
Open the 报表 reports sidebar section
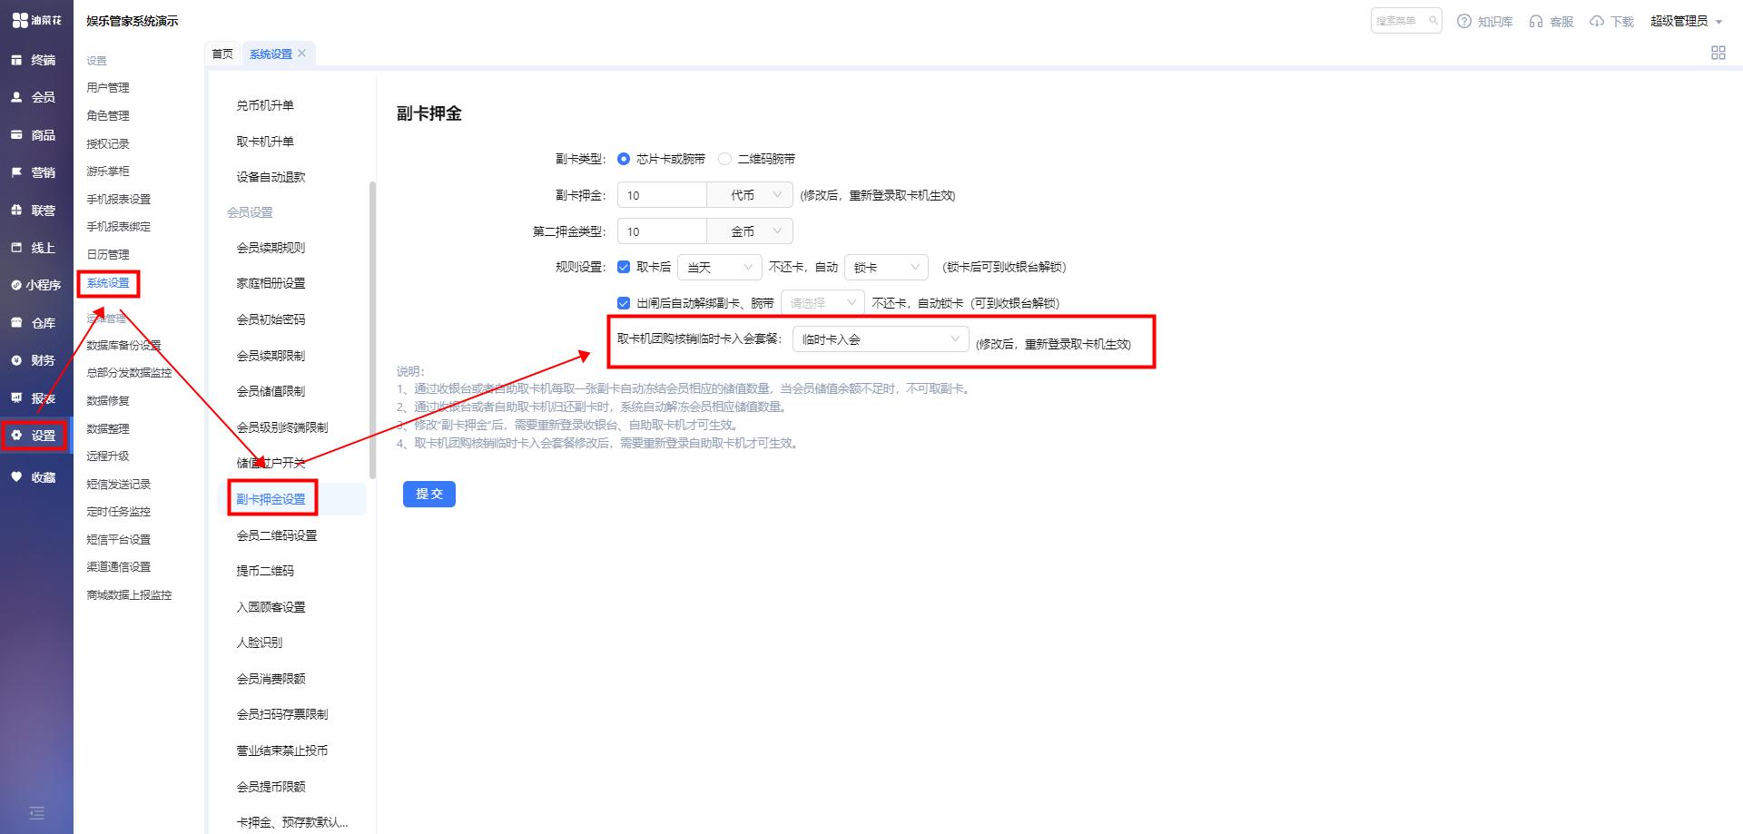34,398
